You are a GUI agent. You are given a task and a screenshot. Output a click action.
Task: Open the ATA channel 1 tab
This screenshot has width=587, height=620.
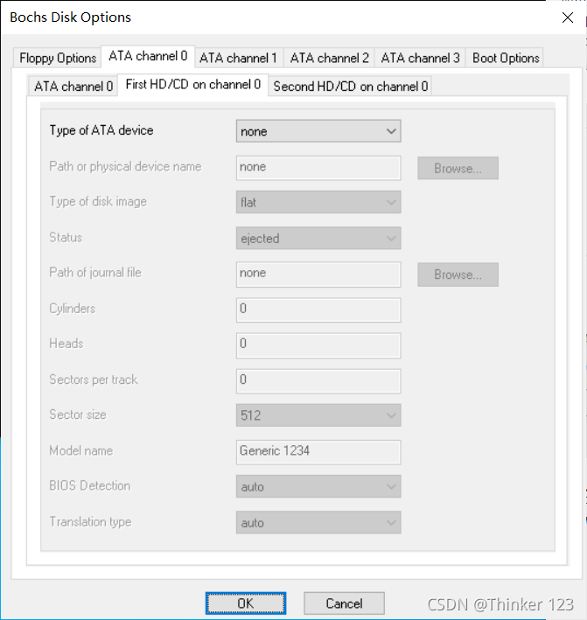[238, 58]
